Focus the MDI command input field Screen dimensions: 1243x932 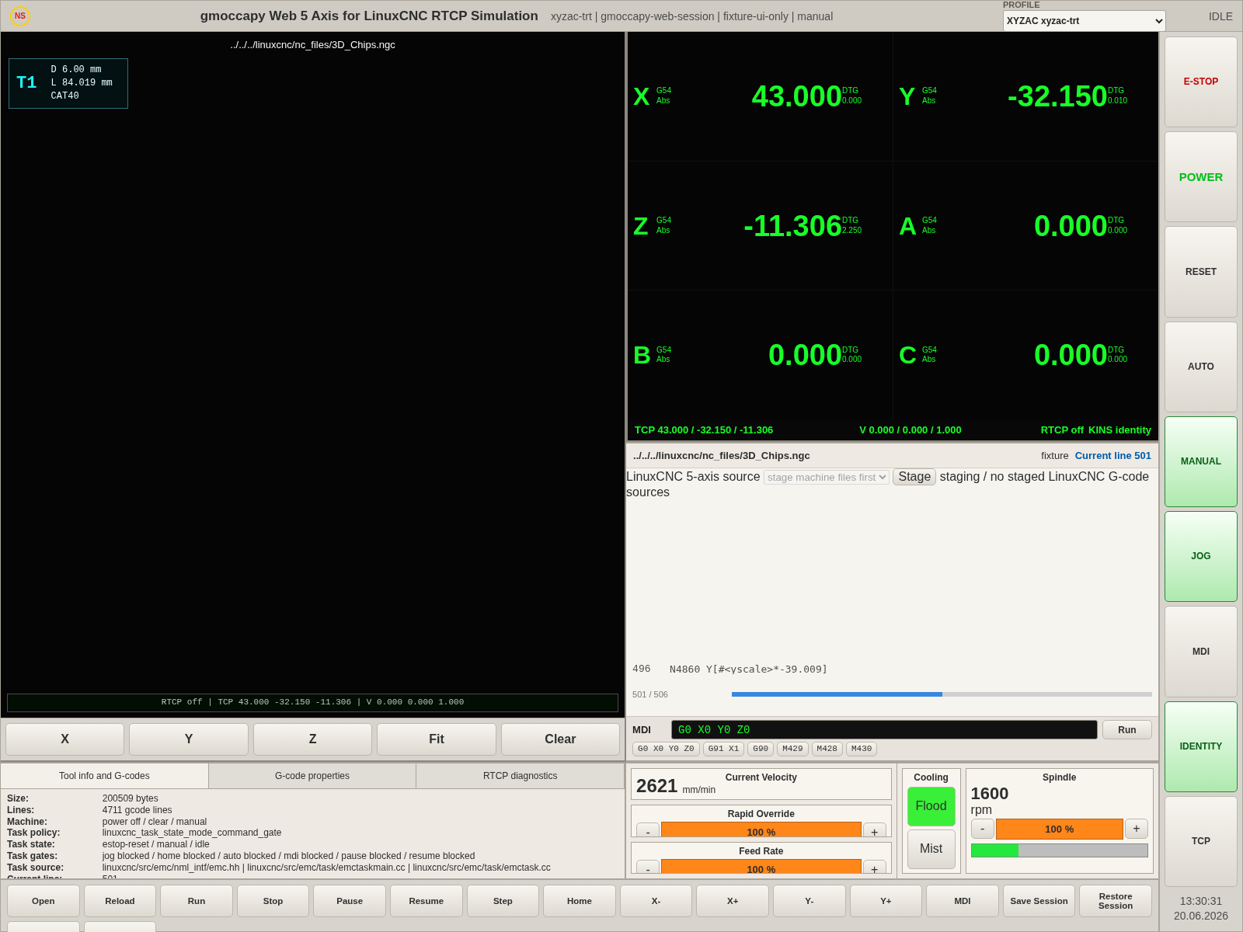pyautogui.click(x=884, y=730)
